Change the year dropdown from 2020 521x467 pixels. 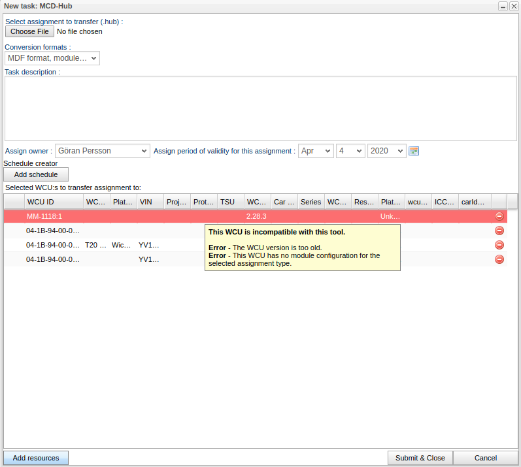387,151
